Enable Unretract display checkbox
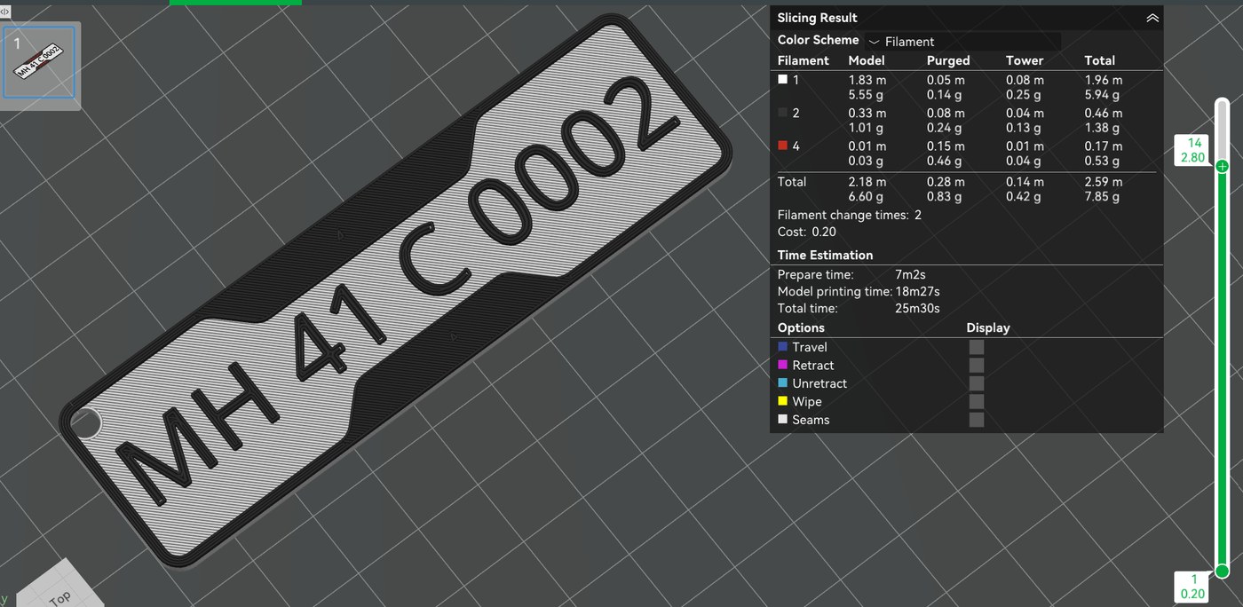1243x607 pixels. (977, 383)
